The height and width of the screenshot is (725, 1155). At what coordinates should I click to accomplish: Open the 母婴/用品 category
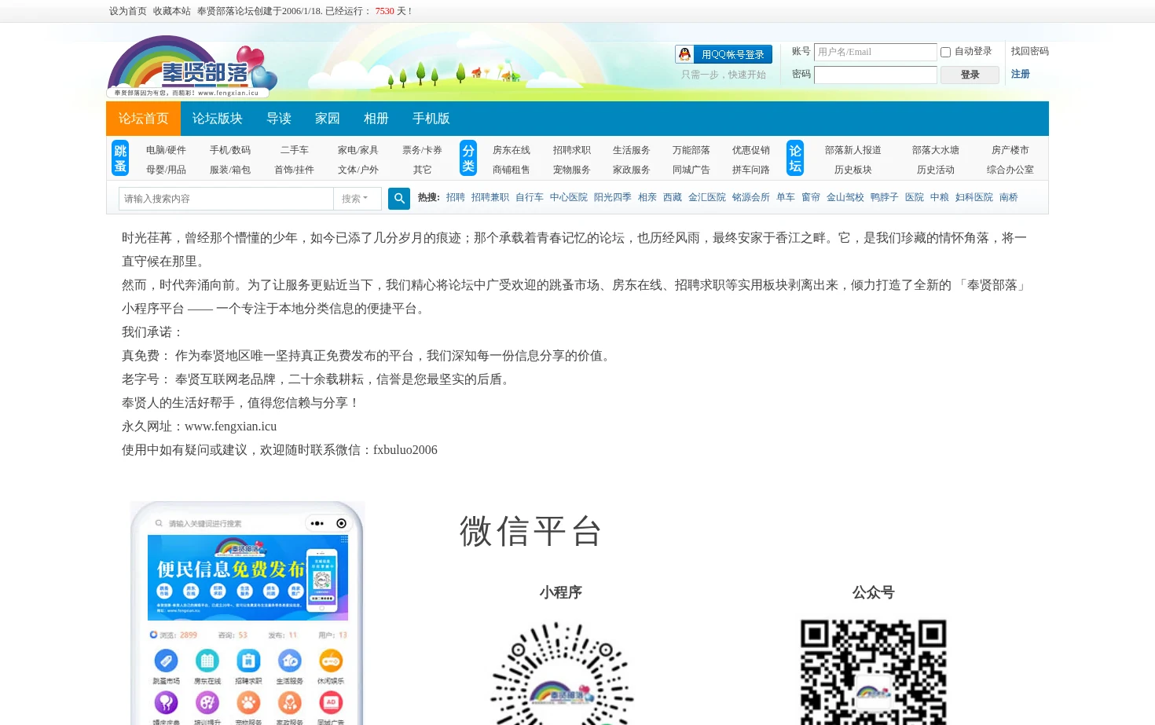tap(166, 170)
